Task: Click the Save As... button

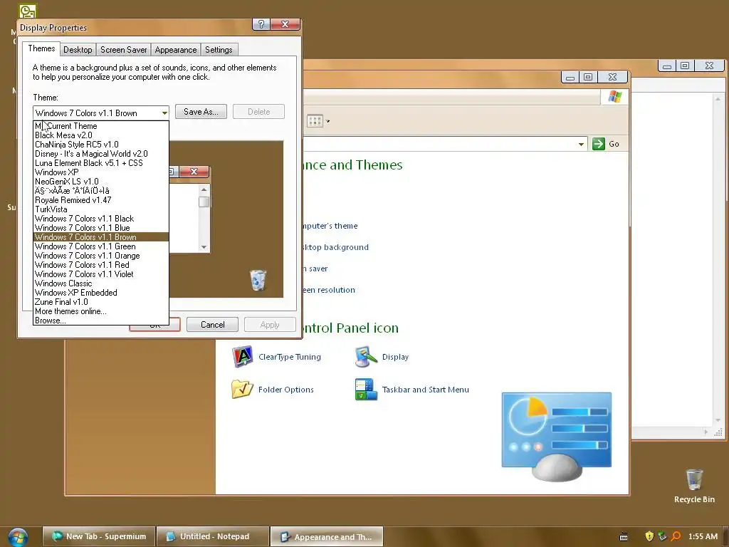Action: [201, 112]
